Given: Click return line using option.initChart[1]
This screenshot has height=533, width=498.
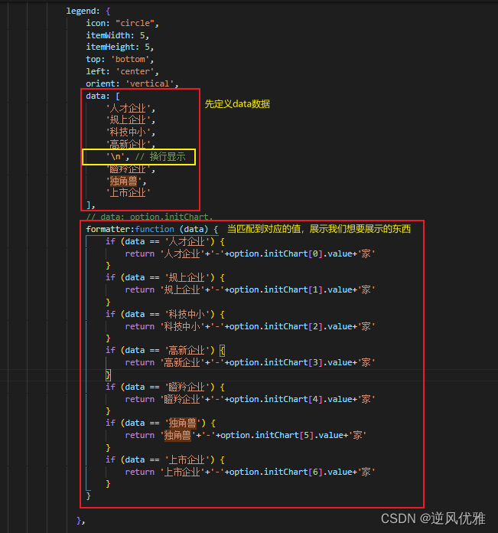Looking at the screenshot, I should pos(250,290).
